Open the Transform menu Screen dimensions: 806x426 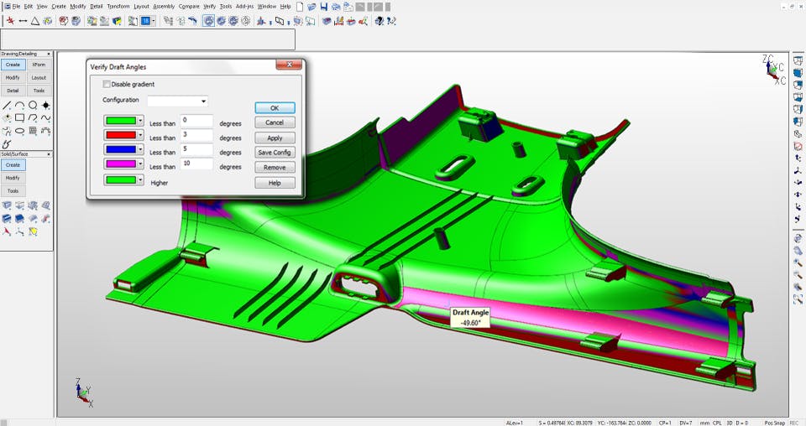coord(118,7)
